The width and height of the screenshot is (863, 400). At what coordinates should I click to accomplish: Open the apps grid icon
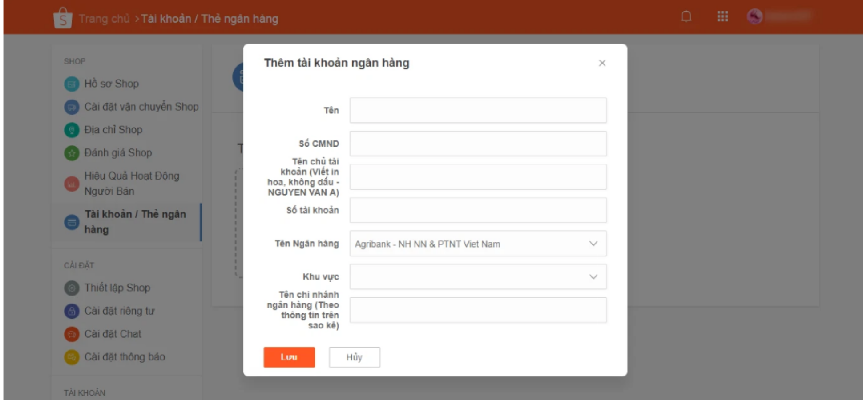coord(722,17)
